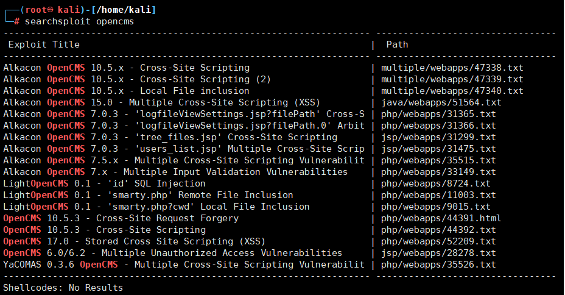Image resolution: width=565 pixels, height=295 pixels.
Task: Select path java/webapps/51564.txt
Action: [x=441, y=102]
